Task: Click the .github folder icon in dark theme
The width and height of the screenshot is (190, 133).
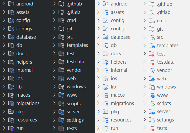Action: coord(61,4)
